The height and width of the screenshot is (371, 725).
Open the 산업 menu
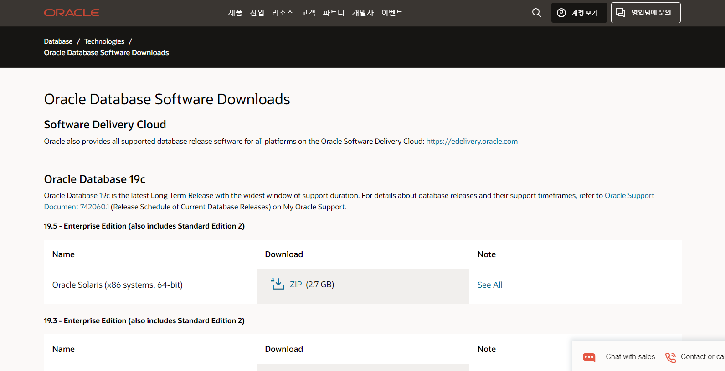pos(257,13)
